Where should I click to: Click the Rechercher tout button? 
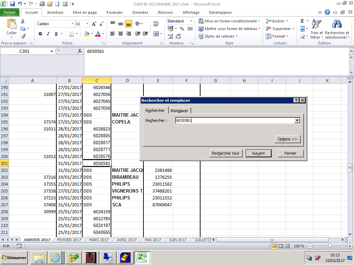(225, 153)
